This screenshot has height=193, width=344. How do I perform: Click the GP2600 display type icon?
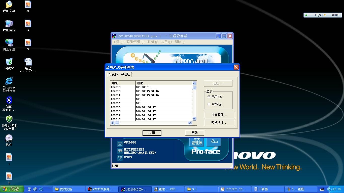[120, 143]
